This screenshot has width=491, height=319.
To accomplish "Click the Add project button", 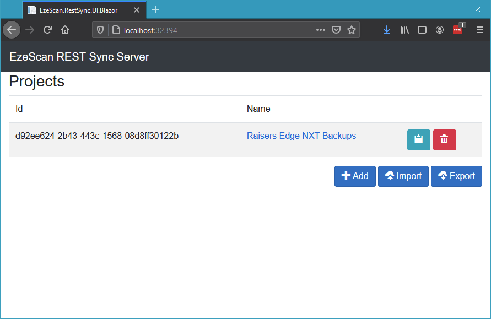I will (355, 176).
